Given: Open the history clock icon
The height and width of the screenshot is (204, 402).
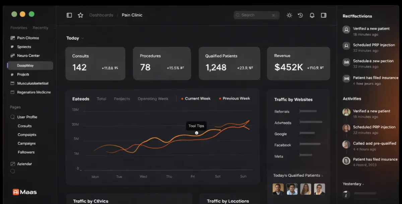Looking at the screenshot, I should click(x=300, y=15).
